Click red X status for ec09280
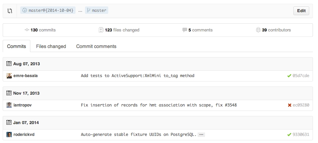Screen dimensions: 318x143 [289, 105]
